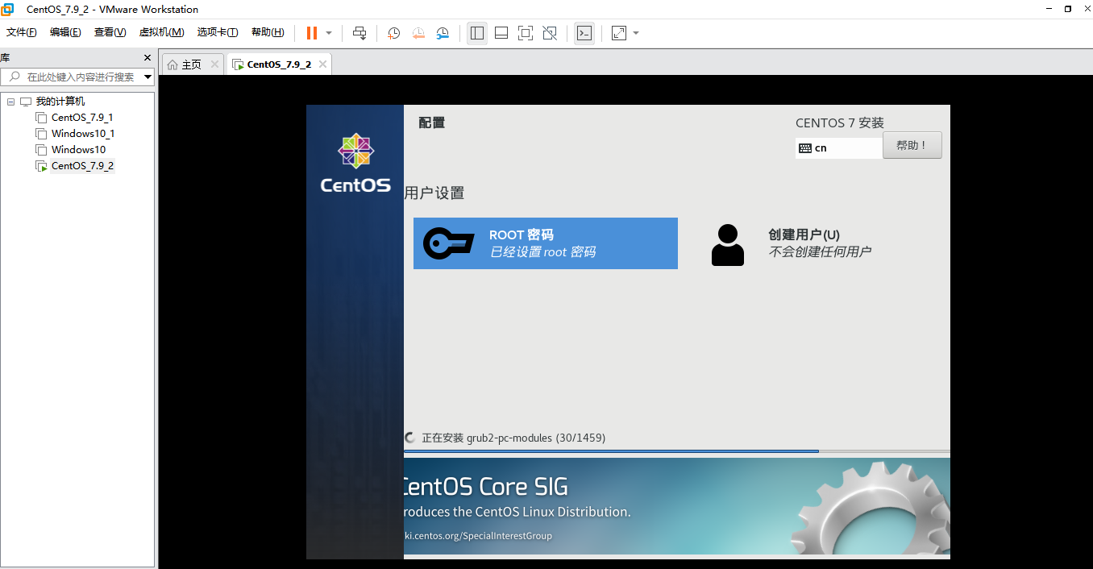
Task: Show or hide the library panel
Action: coord(476,33)
